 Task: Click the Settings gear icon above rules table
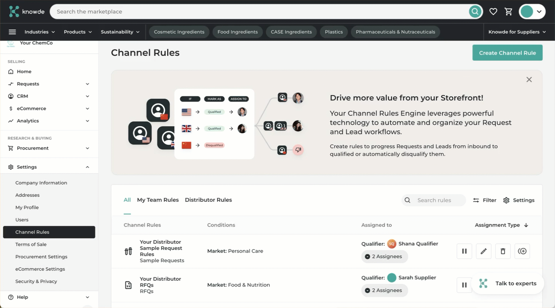tap(506, 200)
